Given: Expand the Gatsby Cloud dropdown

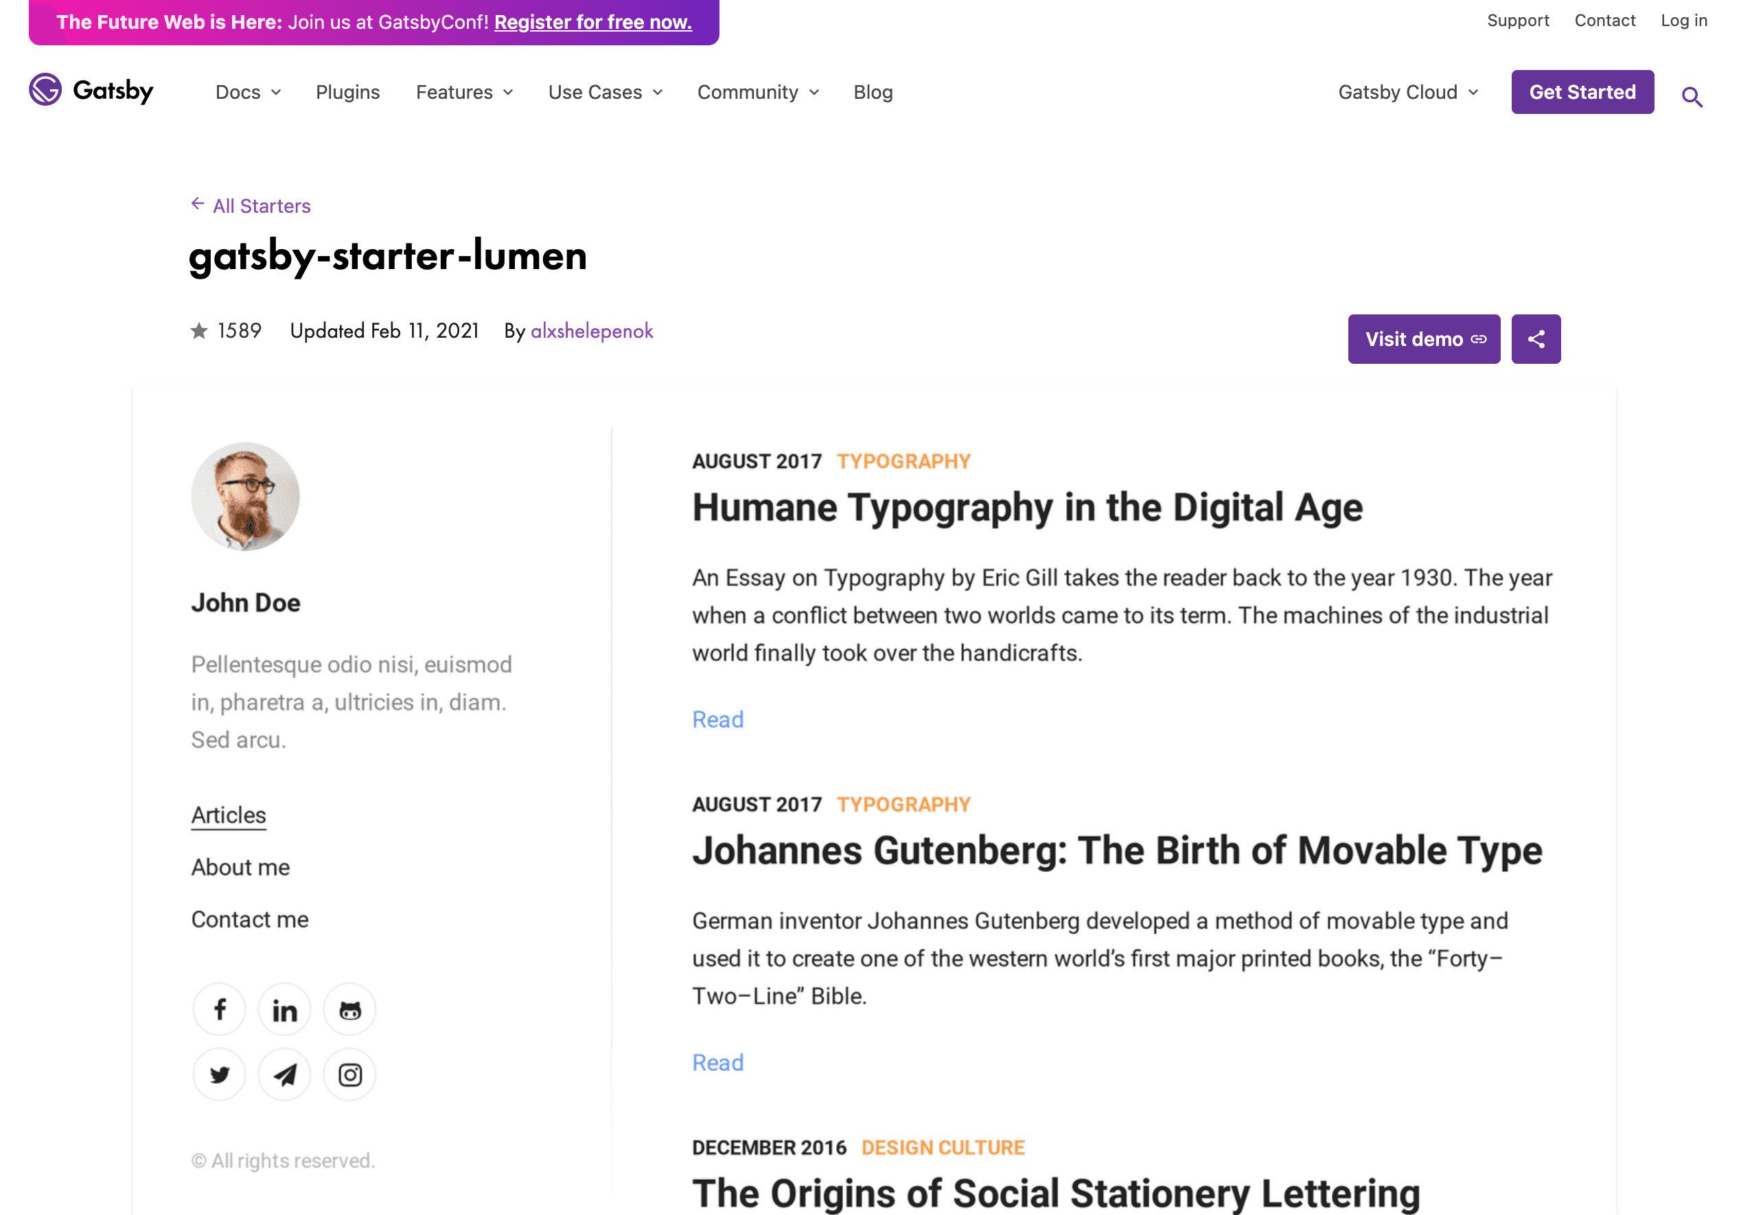Looking at the screenshot, I should [1407, 93].
